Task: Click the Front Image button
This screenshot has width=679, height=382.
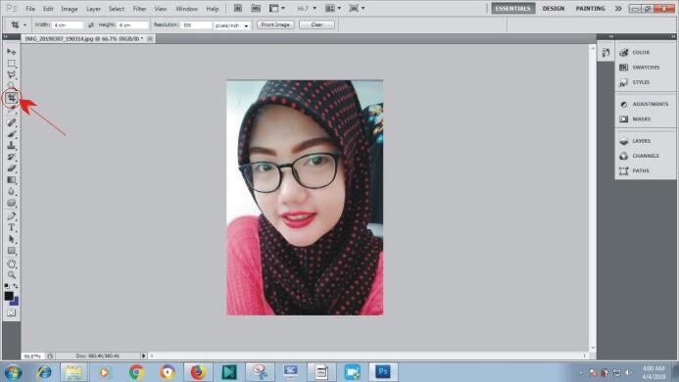Action: tap(275, 24)
